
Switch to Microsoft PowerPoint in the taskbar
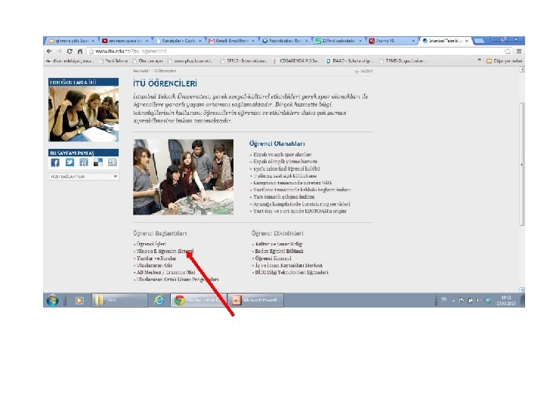[255, 300]
